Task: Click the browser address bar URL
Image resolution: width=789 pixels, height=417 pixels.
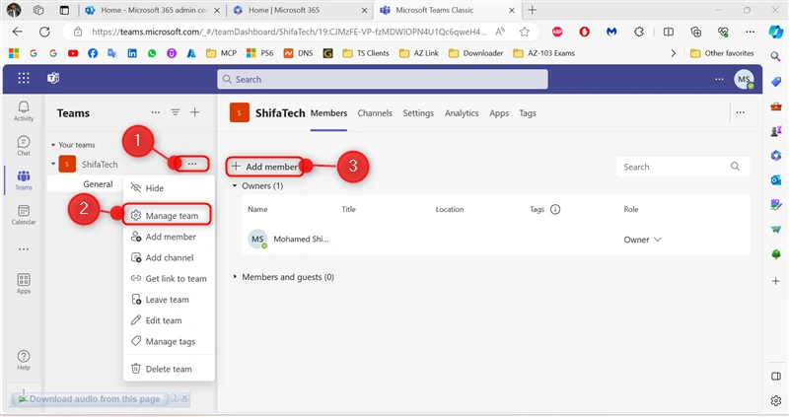Action: point(289,32)
